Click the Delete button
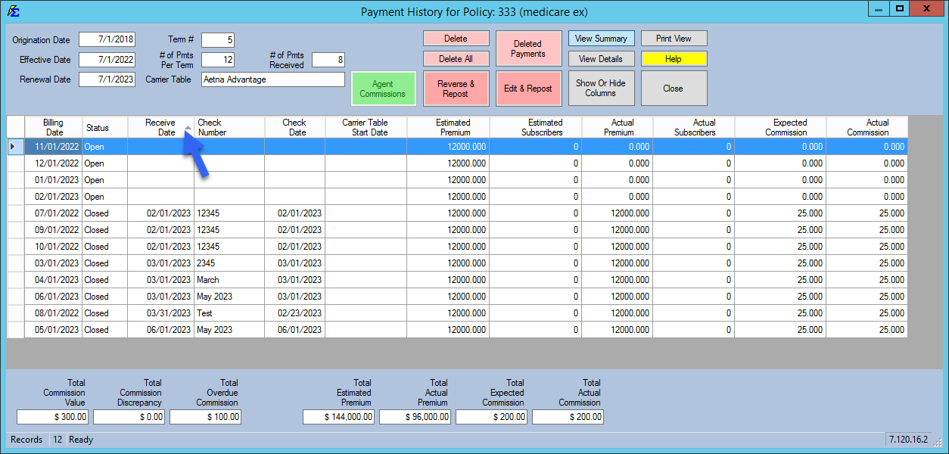This screenshot has width=949, height=454. point(456,38)
